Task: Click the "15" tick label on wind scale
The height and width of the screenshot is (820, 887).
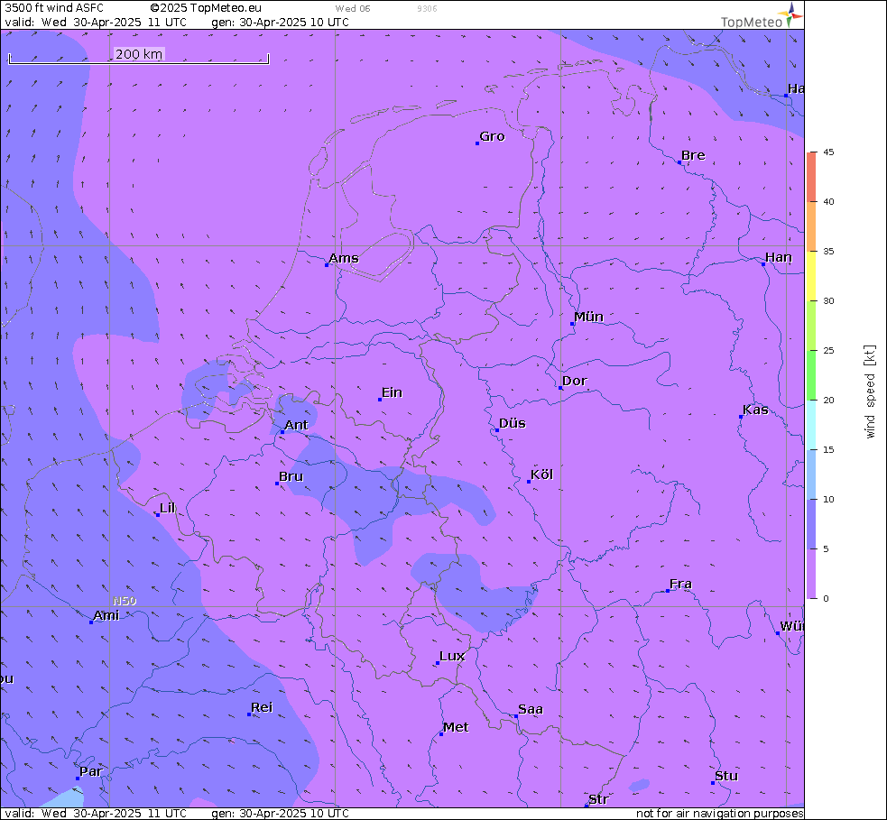Action: 828,449
